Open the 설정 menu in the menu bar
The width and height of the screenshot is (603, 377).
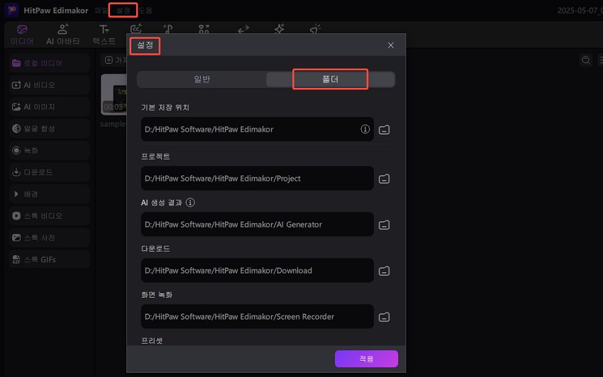(123, 11)
